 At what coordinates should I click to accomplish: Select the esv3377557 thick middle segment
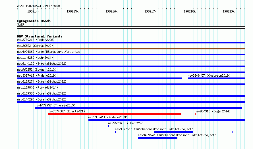(x=174, y=132)
